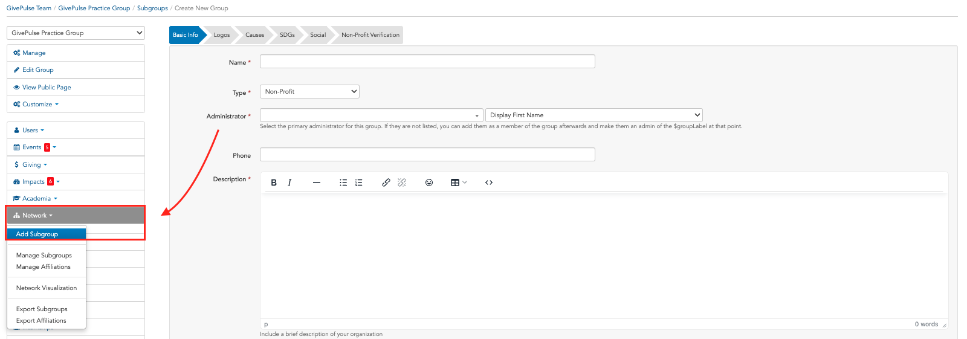Focus the Phone input field
This screenshot has width=967, height=339.
click(427, 154)
